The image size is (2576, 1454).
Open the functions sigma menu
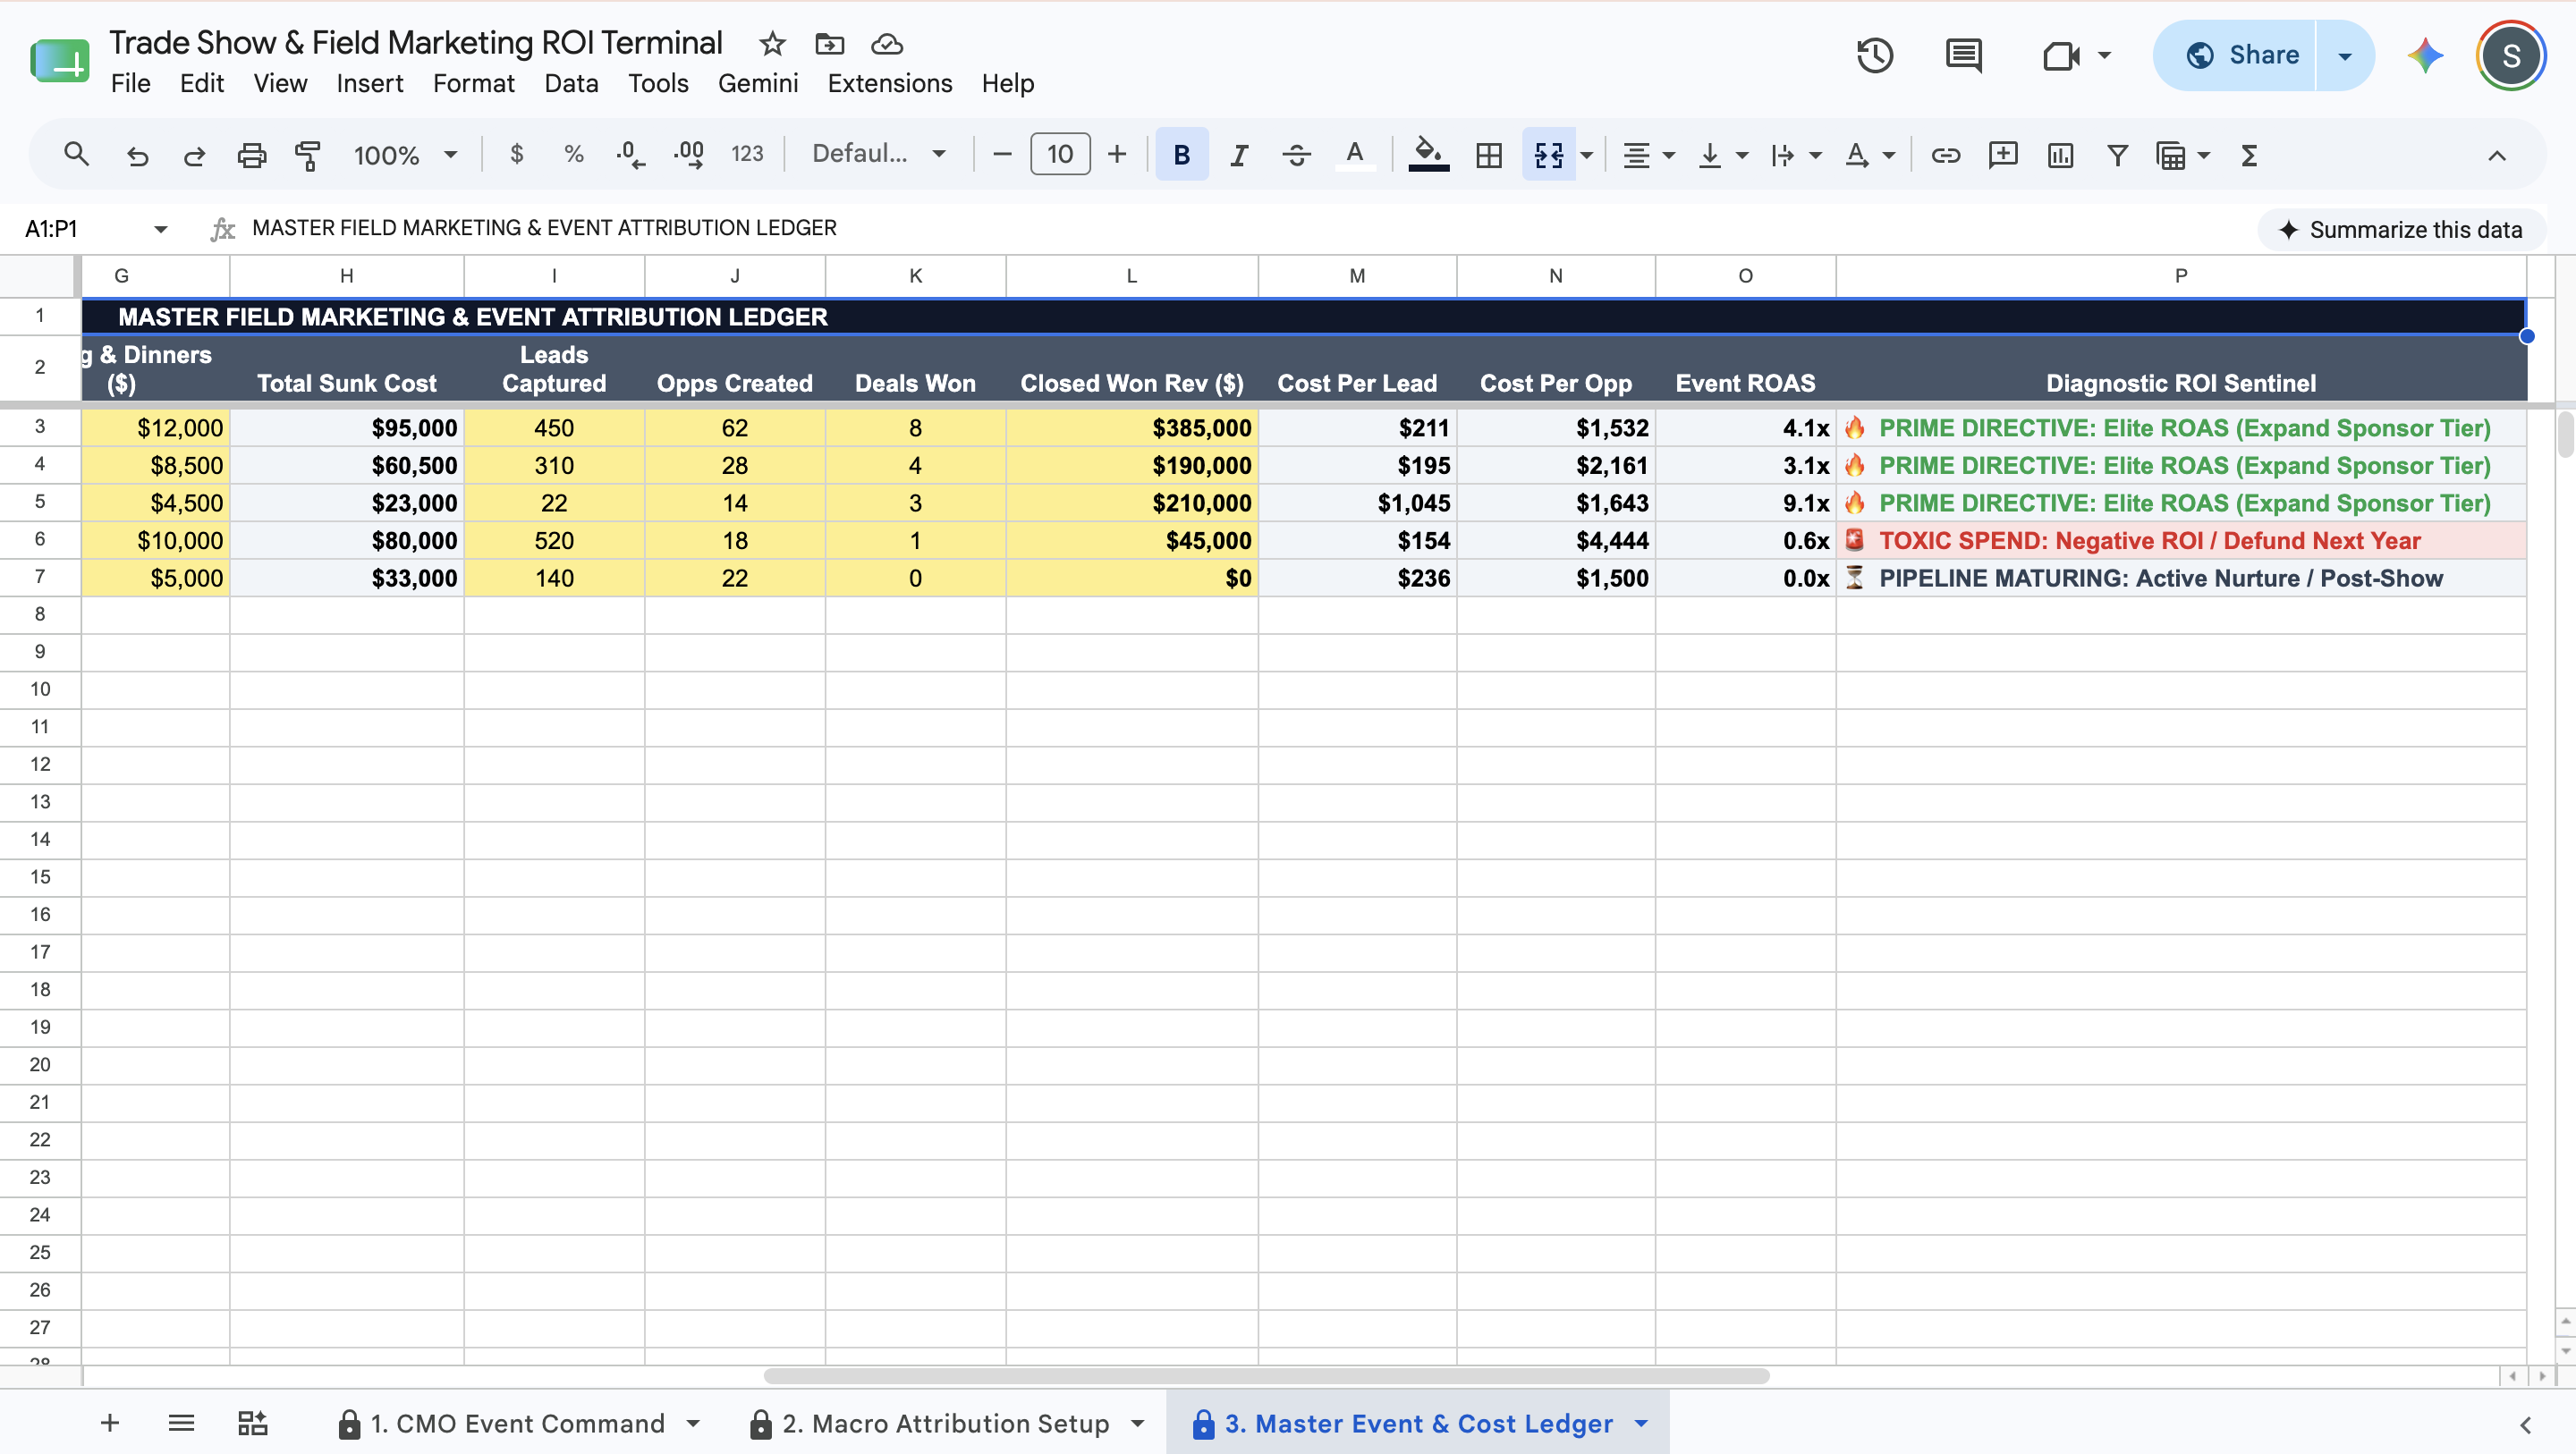[x=2249, y=155]
